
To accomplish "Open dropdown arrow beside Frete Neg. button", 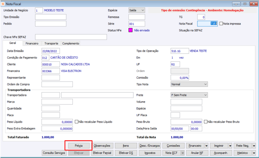I will 254,146.
